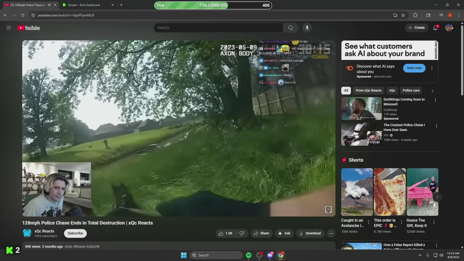Reload the page in Chrome
The width and height of the screenshot is (464, 261).
click(x=22, y=15)
